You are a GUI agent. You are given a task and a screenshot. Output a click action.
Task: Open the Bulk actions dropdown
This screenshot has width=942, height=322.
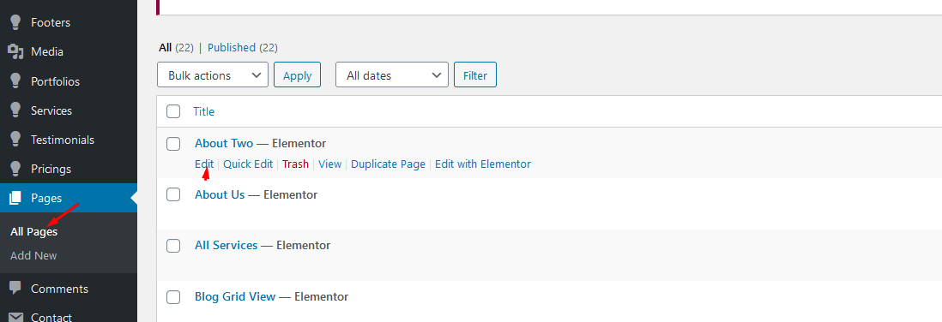click(x=213, y=75)
